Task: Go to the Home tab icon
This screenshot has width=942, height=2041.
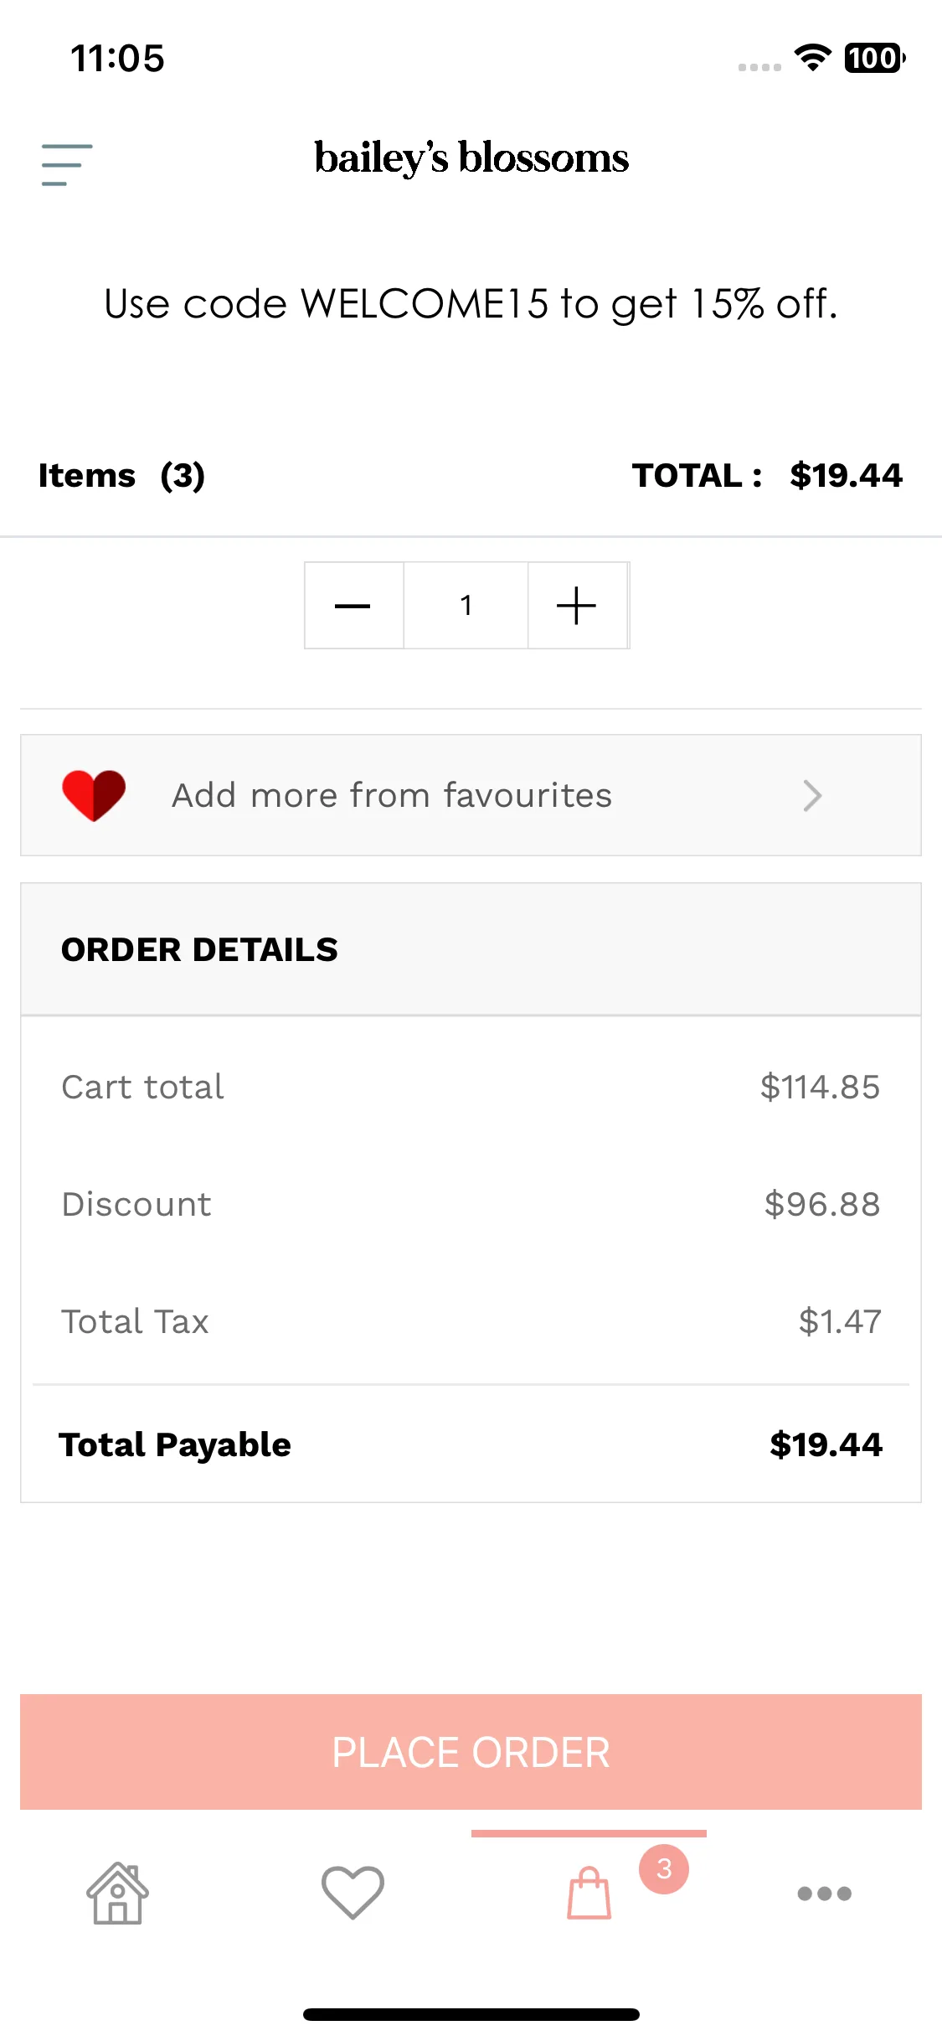Action: coord(117,1894)
